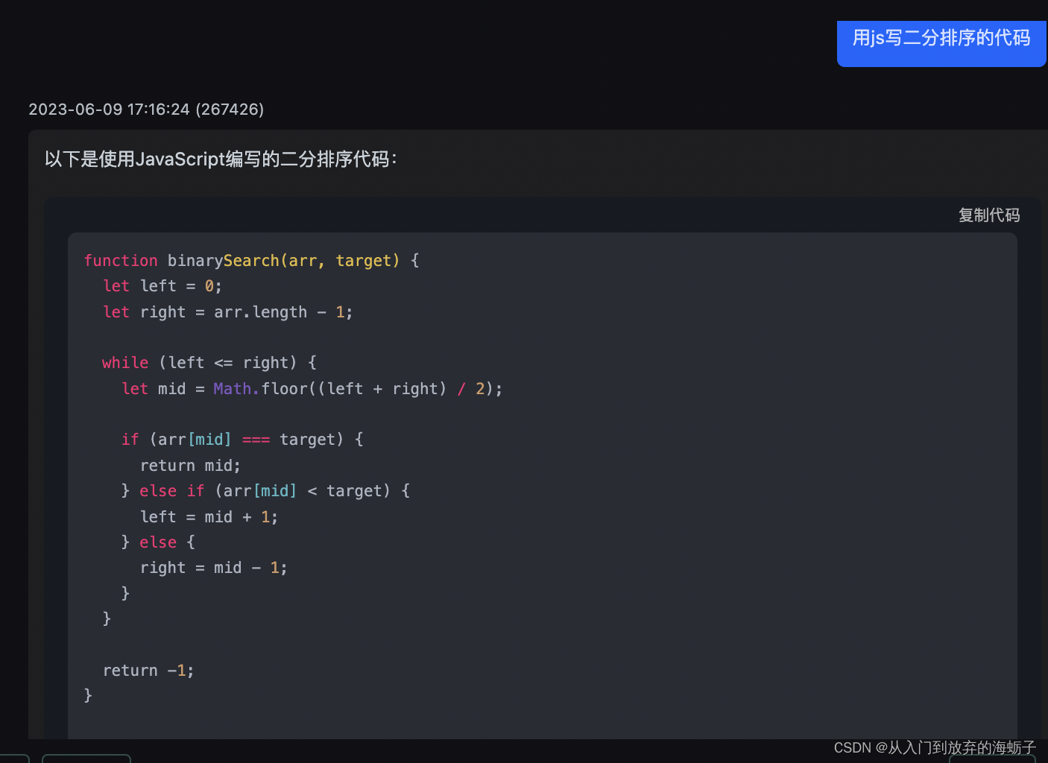The width and height of the screenshot is (1048, 763).
Task: Click the intro line 以下是使用JavaScript编写的二分排序代码
Action: pyautogui.click(x=221, y=159)
